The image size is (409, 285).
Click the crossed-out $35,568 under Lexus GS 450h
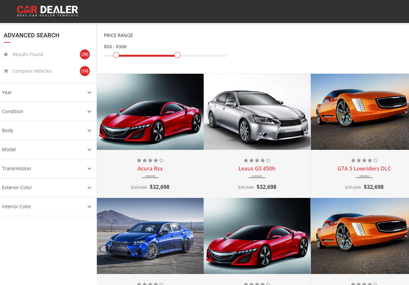246,188
